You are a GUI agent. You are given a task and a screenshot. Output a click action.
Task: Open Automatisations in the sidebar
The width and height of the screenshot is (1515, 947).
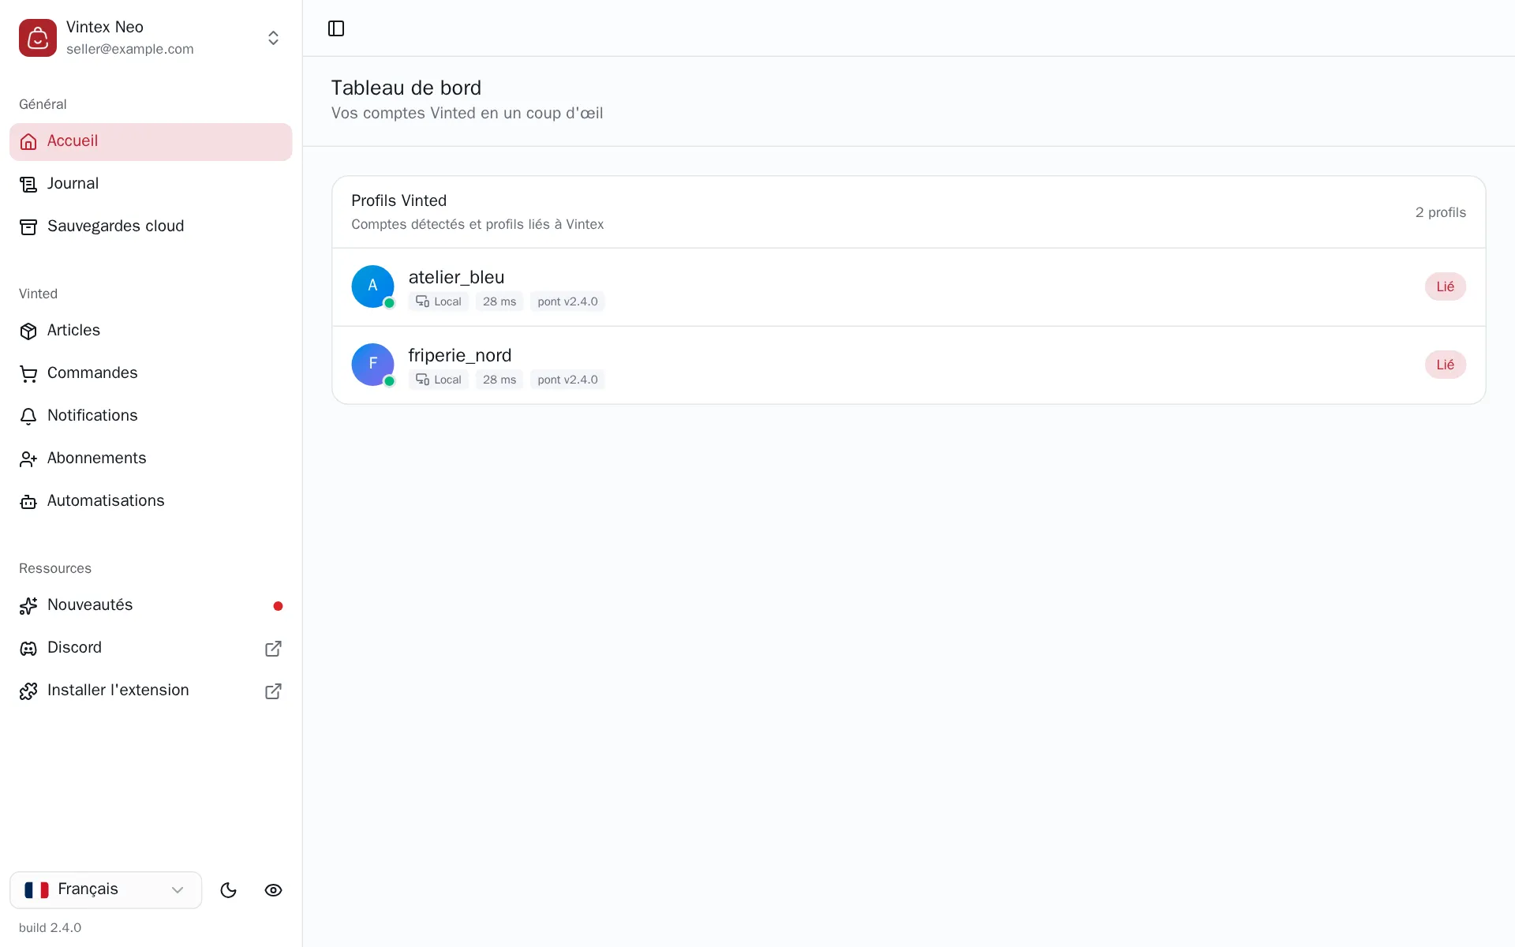[x=151, y=501]
